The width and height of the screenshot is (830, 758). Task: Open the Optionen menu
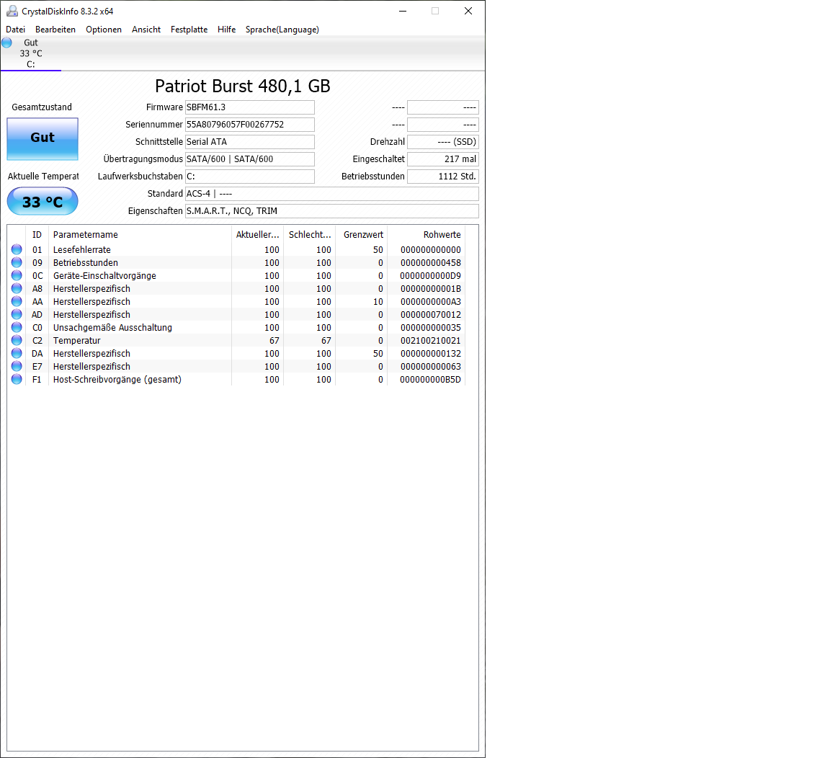(x=104, y=30)
